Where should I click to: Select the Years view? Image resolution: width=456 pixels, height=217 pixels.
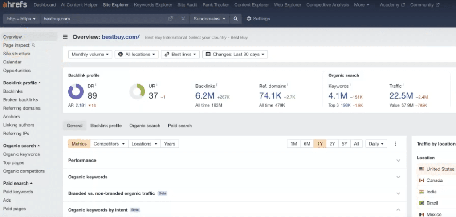(x=170, y=144)
